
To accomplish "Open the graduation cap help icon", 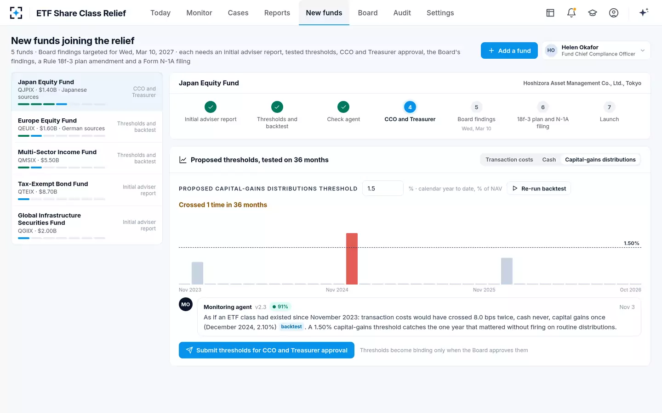I will pos(593,13).
